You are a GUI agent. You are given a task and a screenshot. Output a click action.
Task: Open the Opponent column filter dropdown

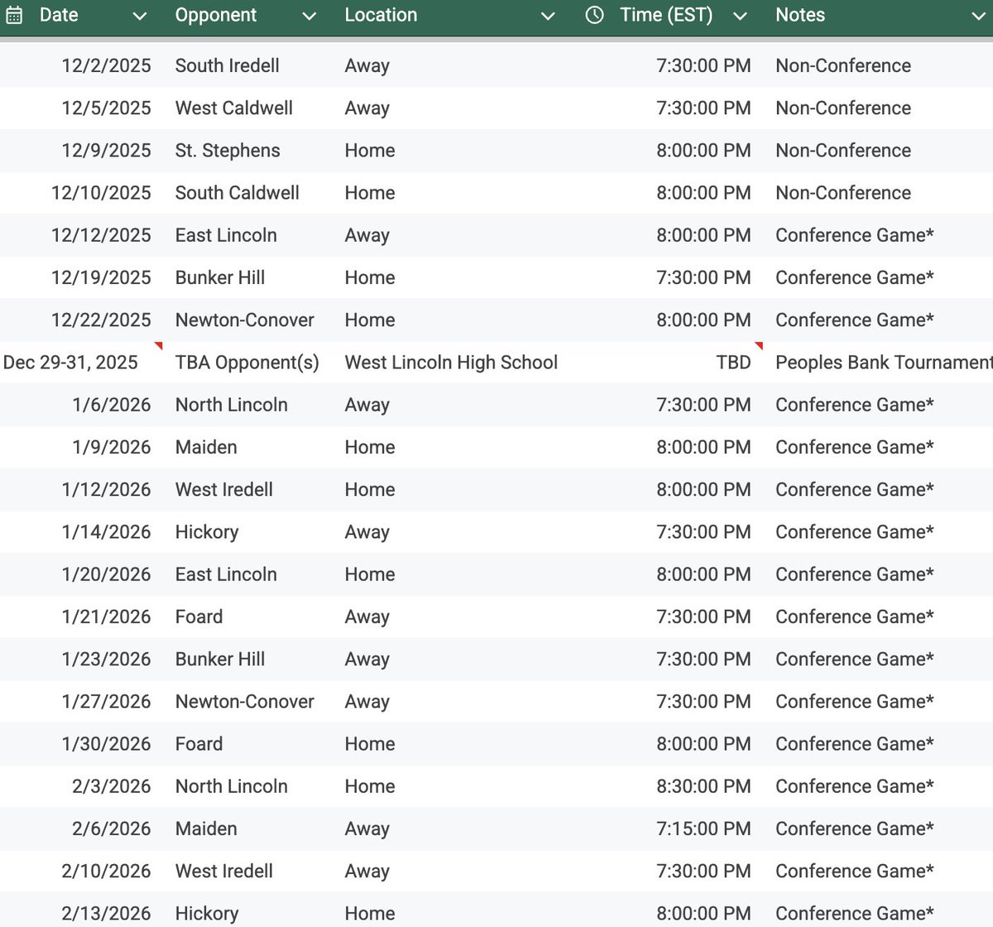(x=309, y=16)
